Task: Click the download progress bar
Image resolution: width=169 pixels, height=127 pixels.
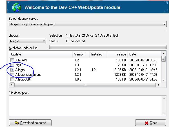Action: coord(108,47)
